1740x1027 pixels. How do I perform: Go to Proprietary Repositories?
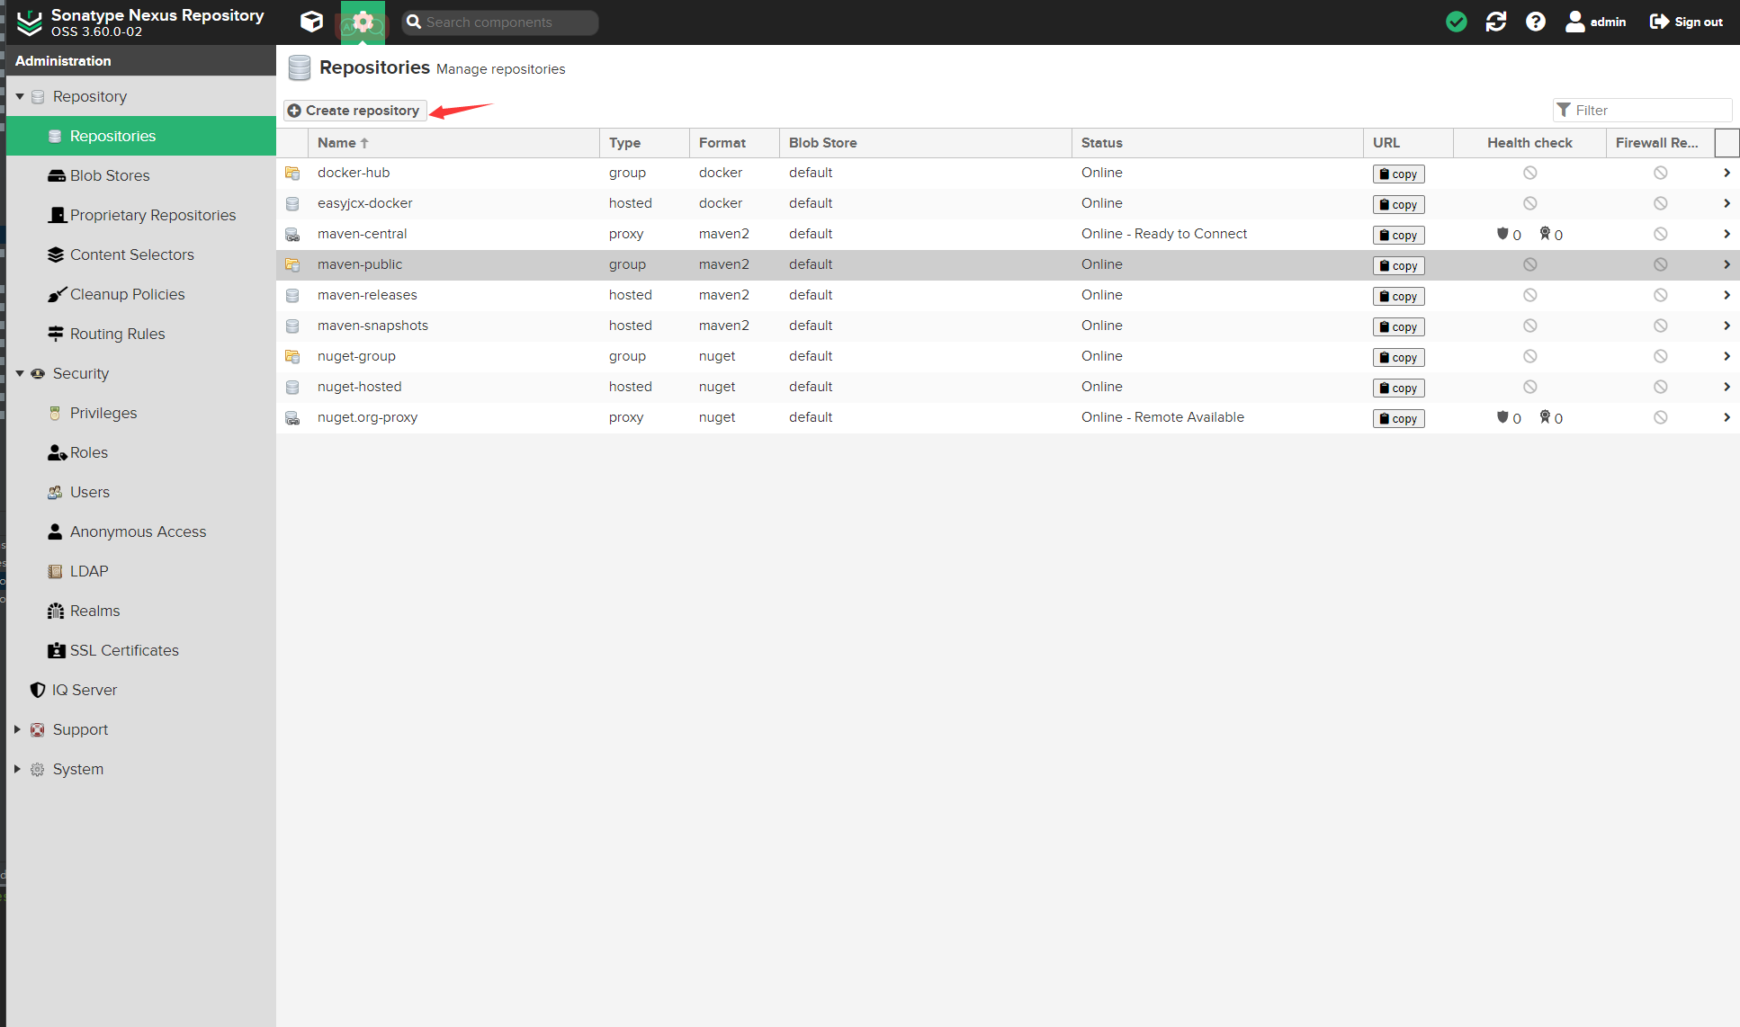coord(140,215)
